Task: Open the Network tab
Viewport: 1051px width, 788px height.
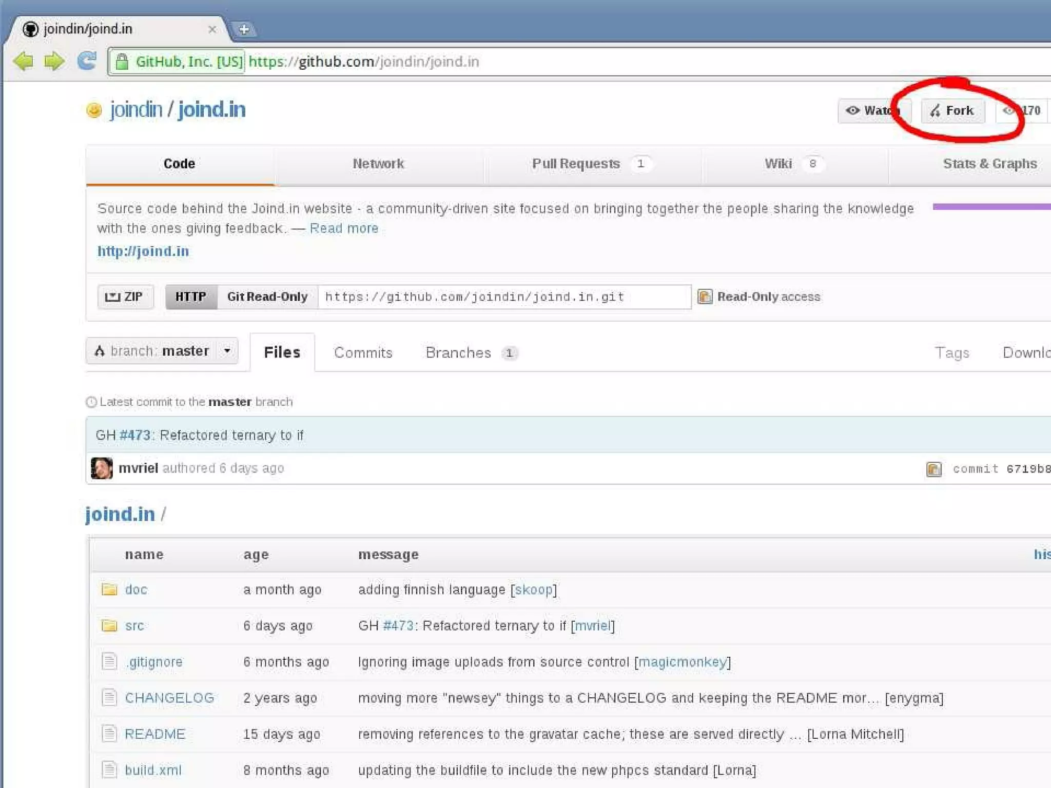Action: 378,164
